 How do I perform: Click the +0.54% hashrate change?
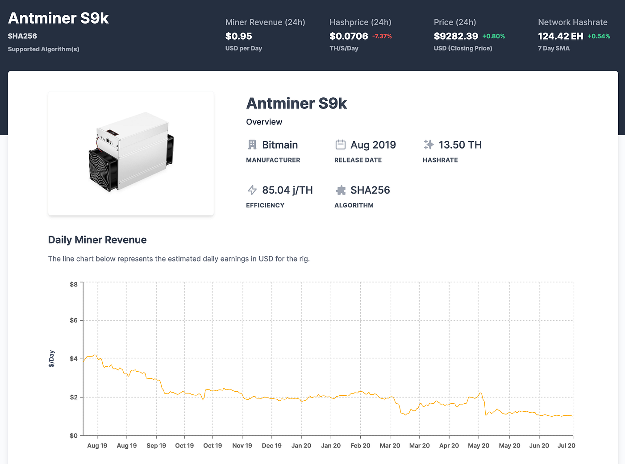pyautogui.click(x=599, y=36)
